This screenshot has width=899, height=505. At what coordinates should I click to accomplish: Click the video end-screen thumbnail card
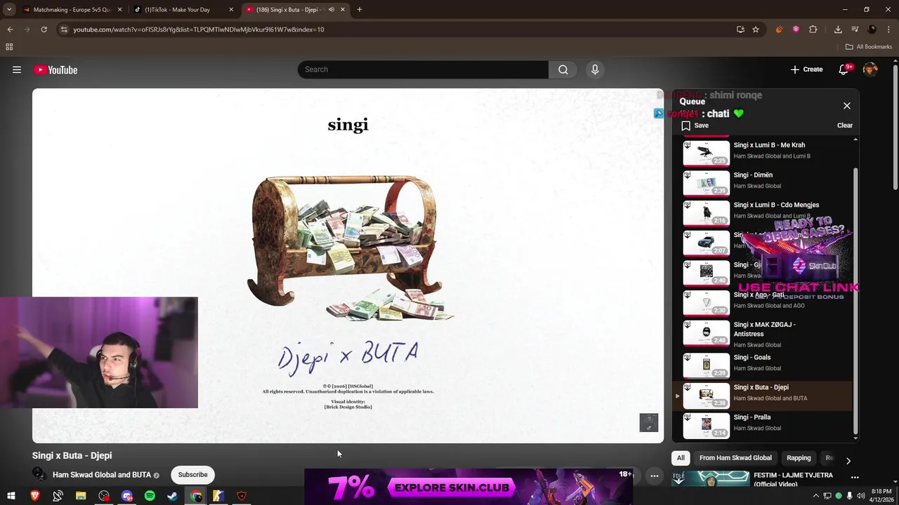pos(649,423)
